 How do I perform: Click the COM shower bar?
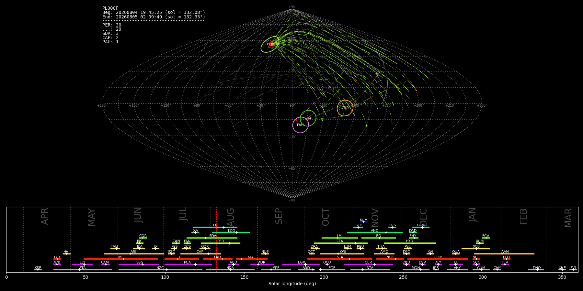(x=438, y=259)
